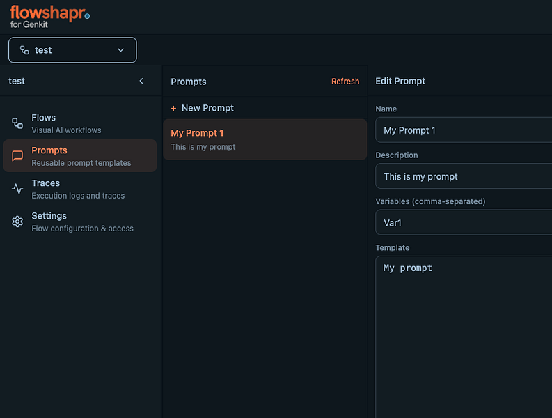Click the Flows workflow icon
This screenshot has width=552, height=418.
tap(17, 123)
